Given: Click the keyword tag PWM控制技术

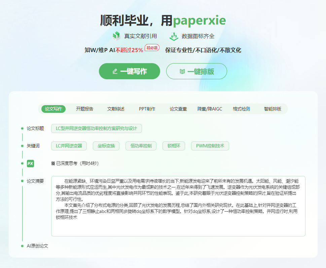Looking at the screenshot, I should coord(210,146).
